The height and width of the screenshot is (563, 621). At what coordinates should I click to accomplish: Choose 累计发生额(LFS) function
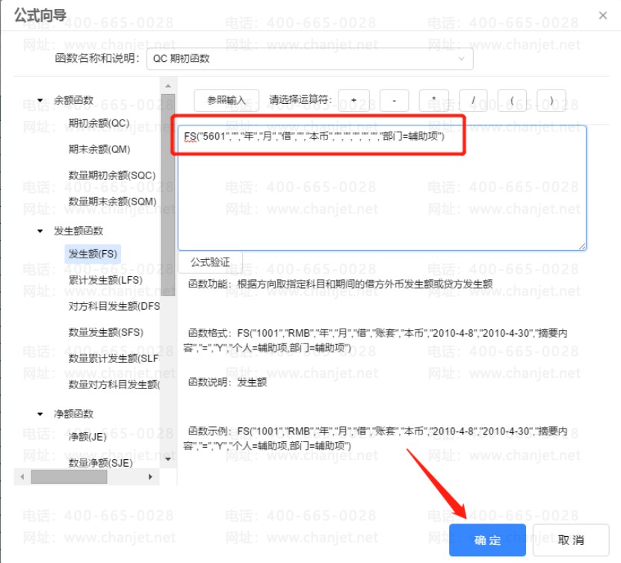point(105,280)
